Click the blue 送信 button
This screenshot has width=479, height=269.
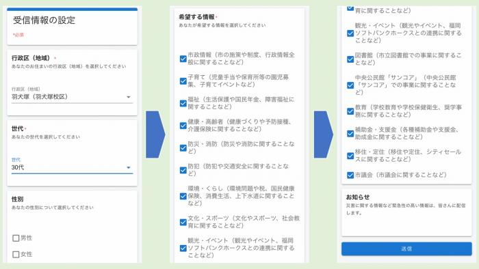pos(406,249)
